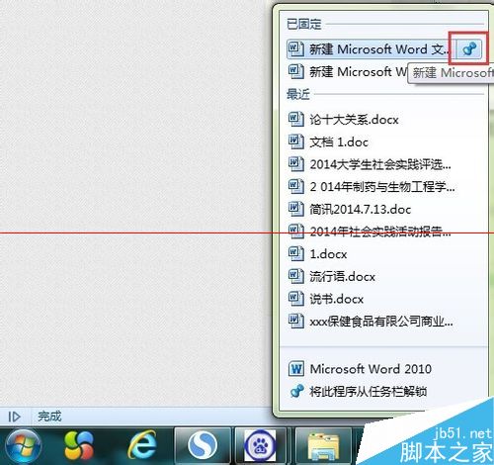Click the Windows Start orb
Viewport: 494px width, 465px height.
tap(23, 446)
